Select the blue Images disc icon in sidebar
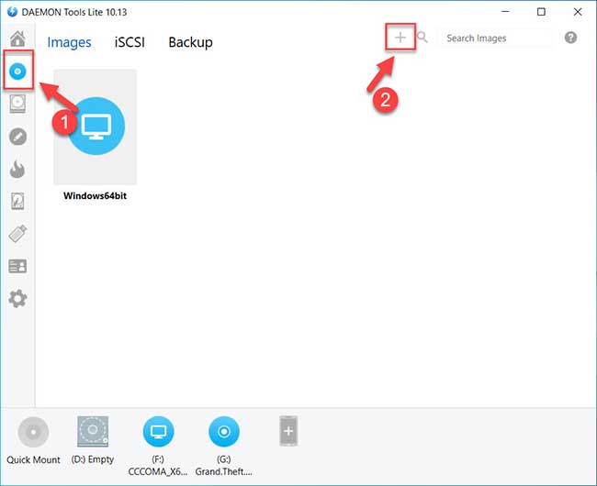Image resolution: width=597 pixels, height=486 pixels. coord(17,71)
